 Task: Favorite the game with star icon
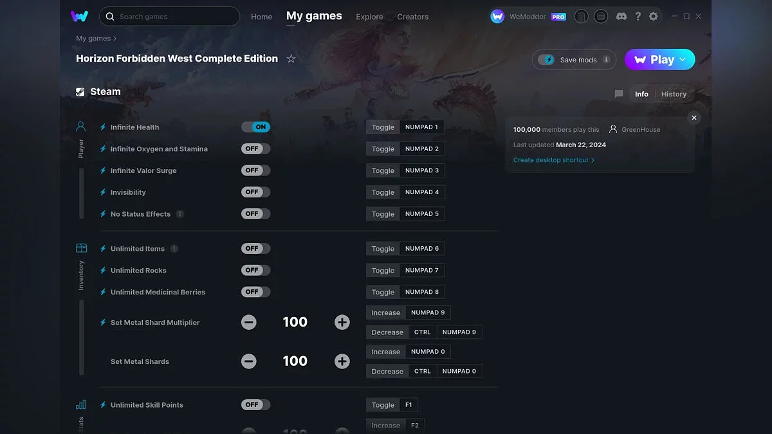(x=291, y=59)
